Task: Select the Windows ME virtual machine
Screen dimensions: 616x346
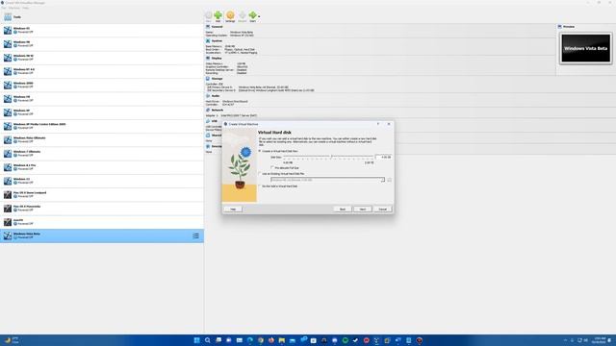Action: pos(102,99)
